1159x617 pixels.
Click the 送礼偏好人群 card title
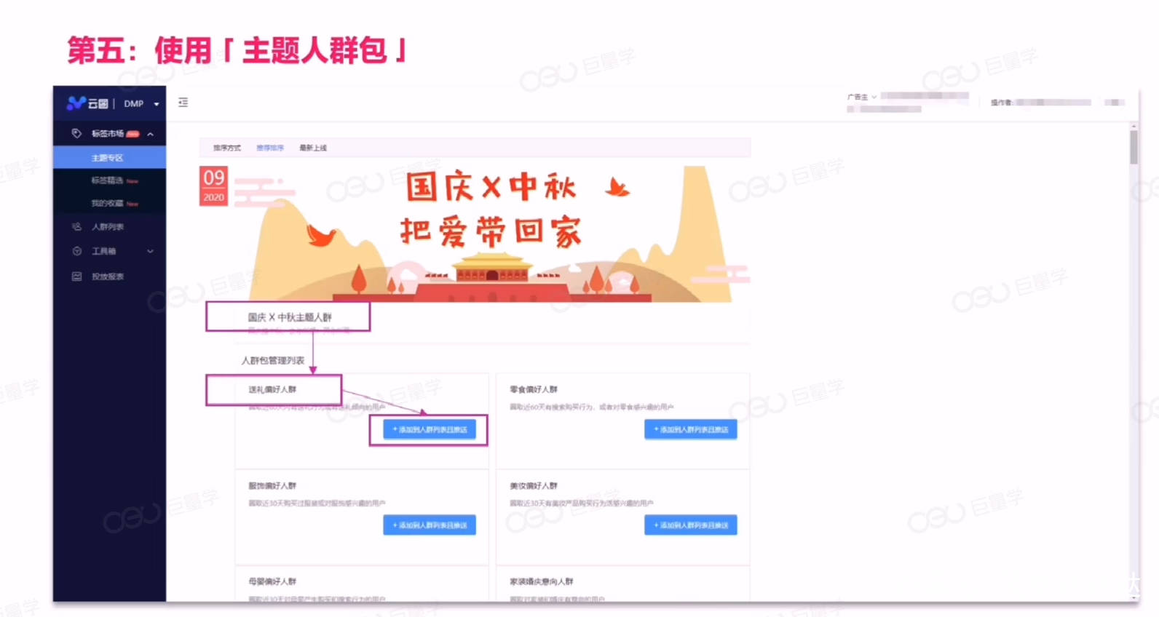pyautogui.click(x=272, y=389)
